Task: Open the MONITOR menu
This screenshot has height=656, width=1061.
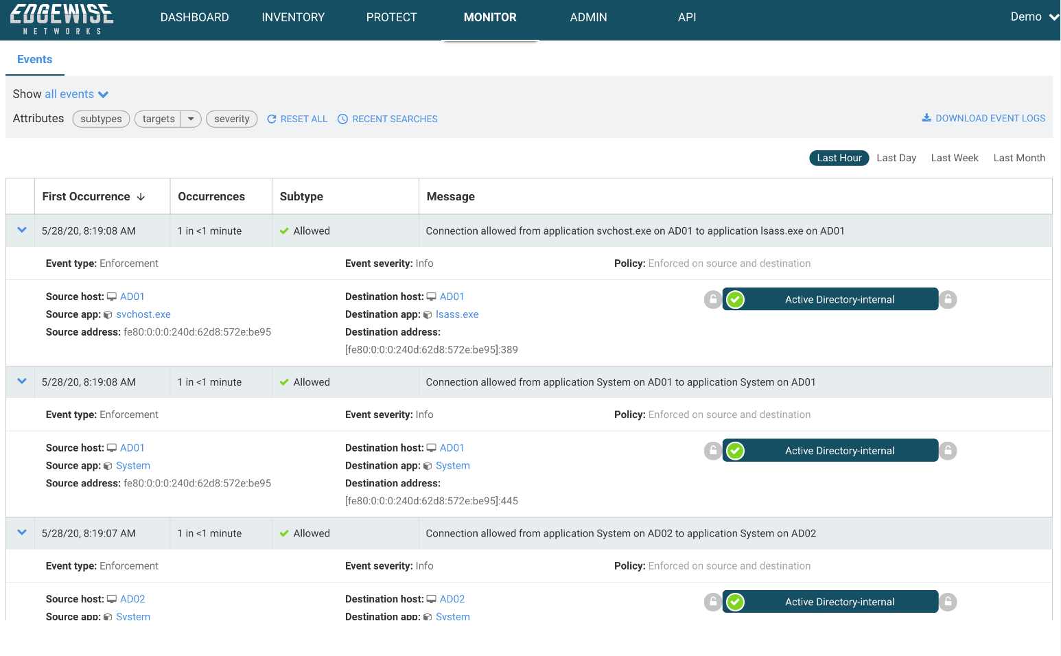Action: pos(490,17)
